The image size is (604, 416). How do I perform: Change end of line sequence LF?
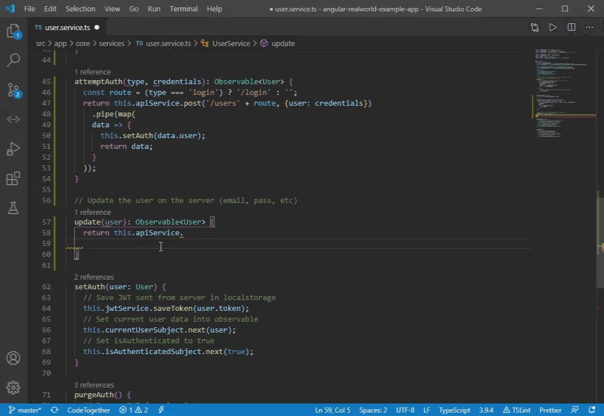coord(427,410)
